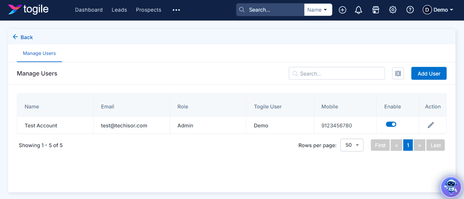Open the notifications bell
The height and width of the screenshot is (199, 464).
tap(359, 10)
